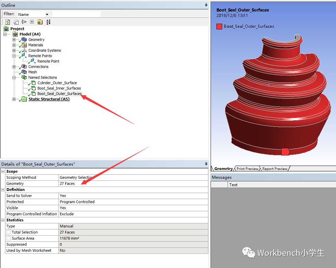Click the branch/connector icon in Outline toolbar
The image size is (336, 268).
coord(24,22)
